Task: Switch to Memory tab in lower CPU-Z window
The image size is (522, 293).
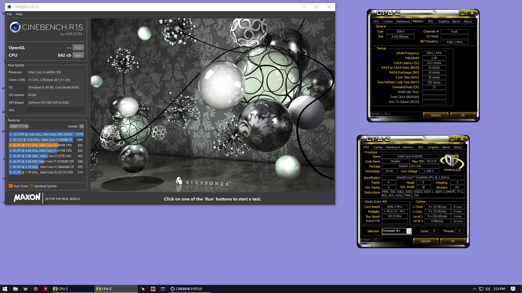Action: (x=408, y=147)
